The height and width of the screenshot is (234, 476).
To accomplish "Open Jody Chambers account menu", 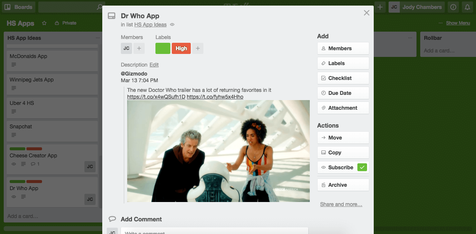I will pos(416,7).
